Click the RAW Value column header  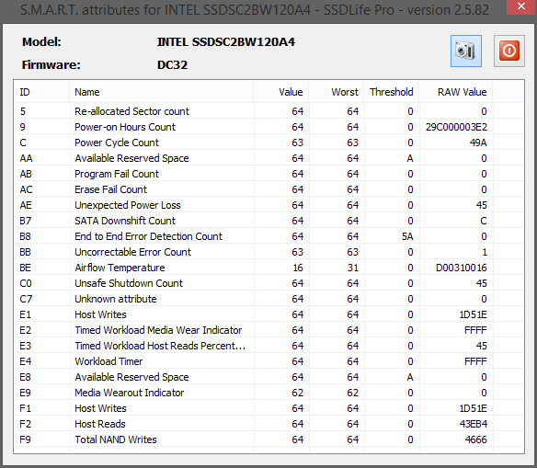click(x=456, y=92)
